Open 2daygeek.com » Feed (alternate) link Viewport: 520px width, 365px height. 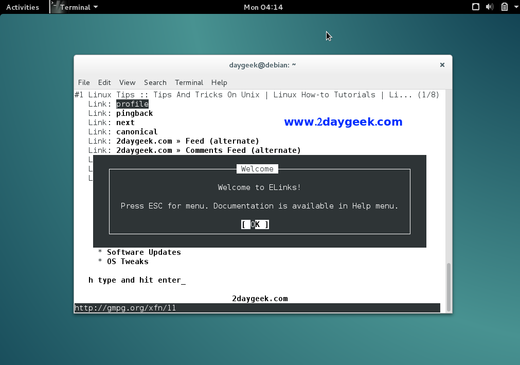(x=188, y=141)
